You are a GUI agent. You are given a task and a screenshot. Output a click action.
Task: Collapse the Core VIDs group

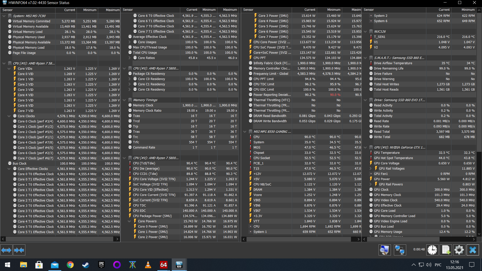[x=9, y=69]
